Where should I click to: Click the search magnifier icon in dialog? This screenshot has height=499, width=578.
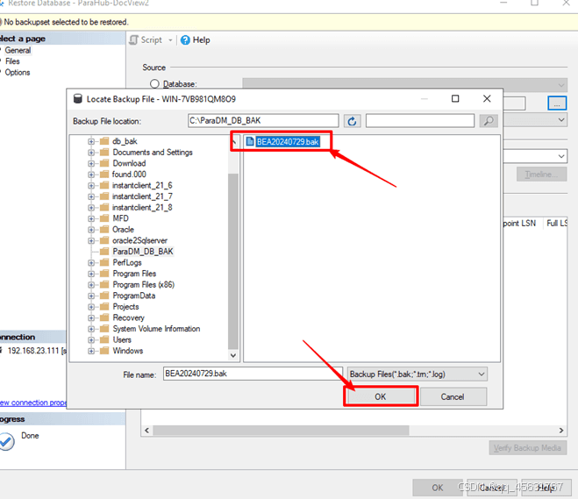point(489,121)
